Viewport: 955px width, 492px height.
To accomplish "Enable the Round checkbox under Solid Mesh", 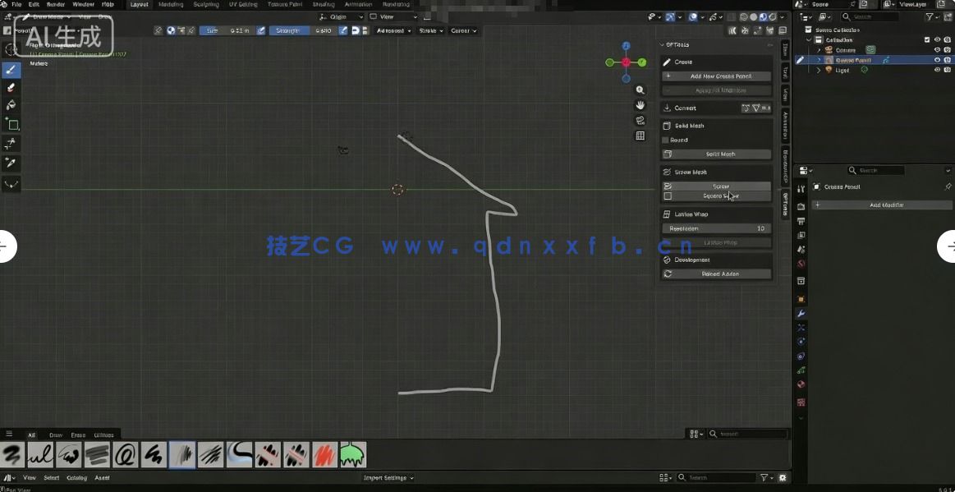I will coord(666,139).
